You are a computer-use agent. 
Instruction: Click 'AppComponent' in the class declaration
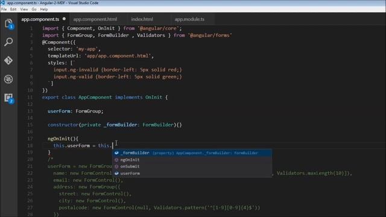point(95,98)
